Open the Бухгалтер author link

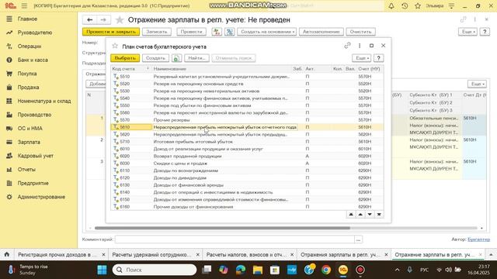click(478, 239)
